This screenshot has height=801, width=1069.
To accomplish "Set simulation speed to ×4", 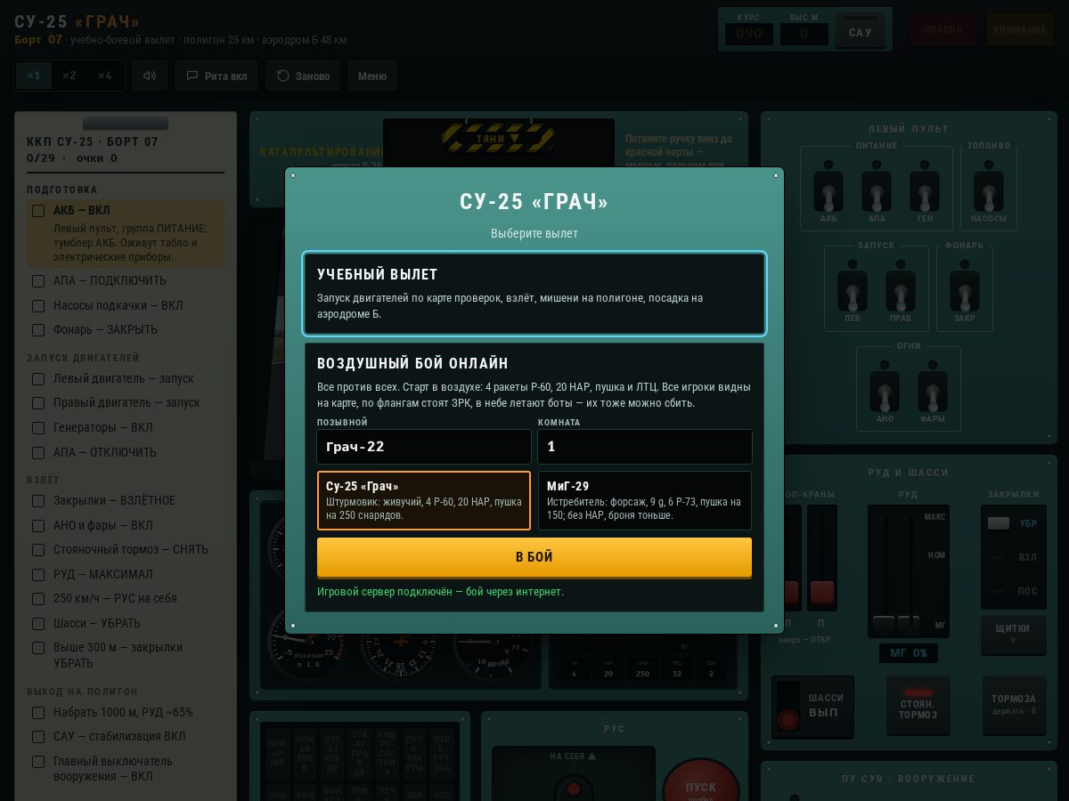I will point(105,76).
